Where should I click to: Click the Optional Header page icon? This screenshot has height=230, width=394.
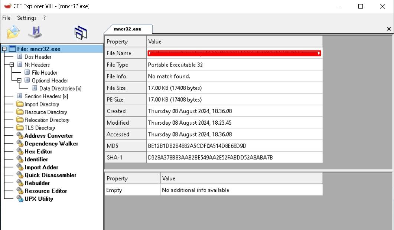pyautogui.click(x=27, y=80)
